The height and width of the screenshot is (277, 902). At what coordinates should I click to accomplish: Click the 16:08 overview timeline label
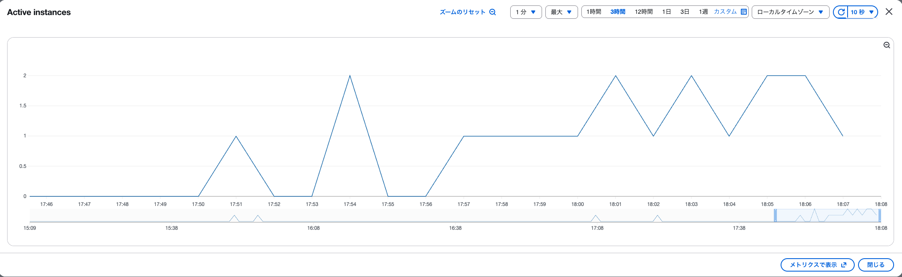tap(314, 228)
